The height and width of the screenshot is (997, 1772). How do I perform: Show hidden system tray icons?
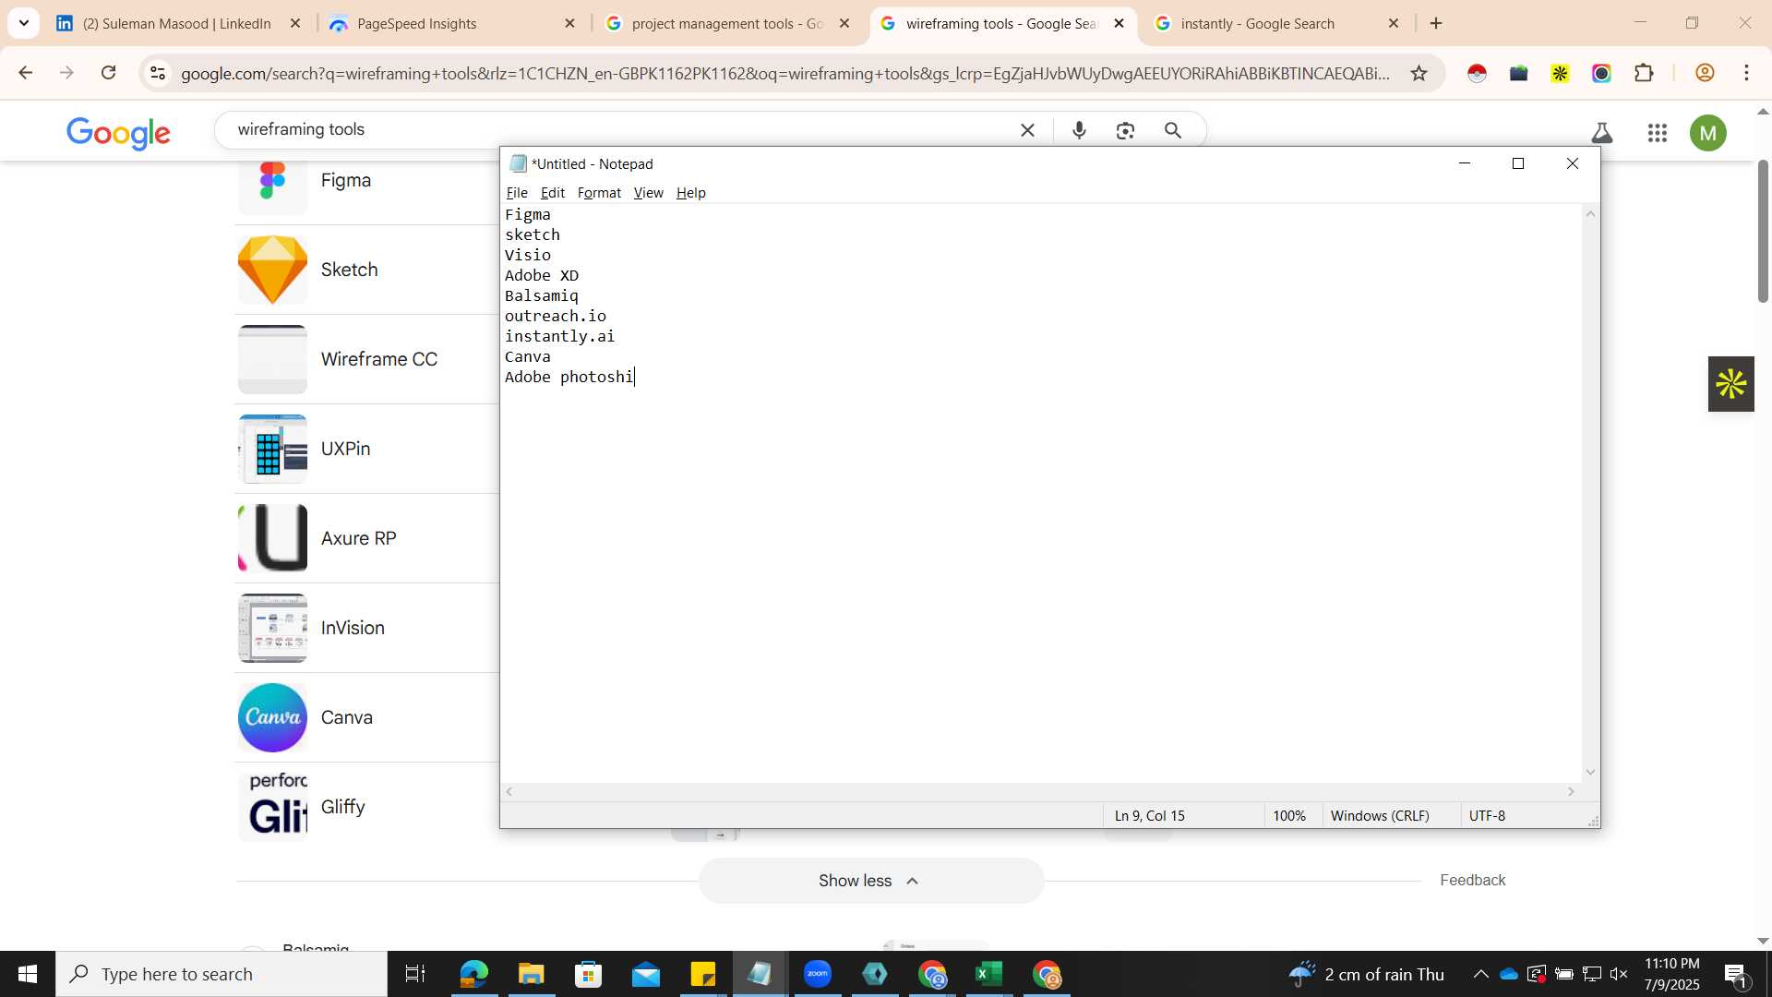(1480, 974)
